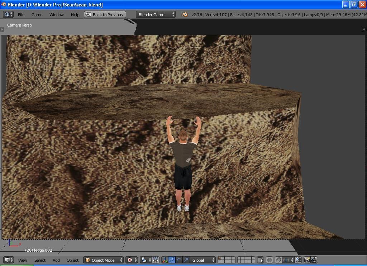Image resolution: width=367 pixels, height=266 pixels.
Task: Click the proportional editing circle icon
Action: point(270,260)
